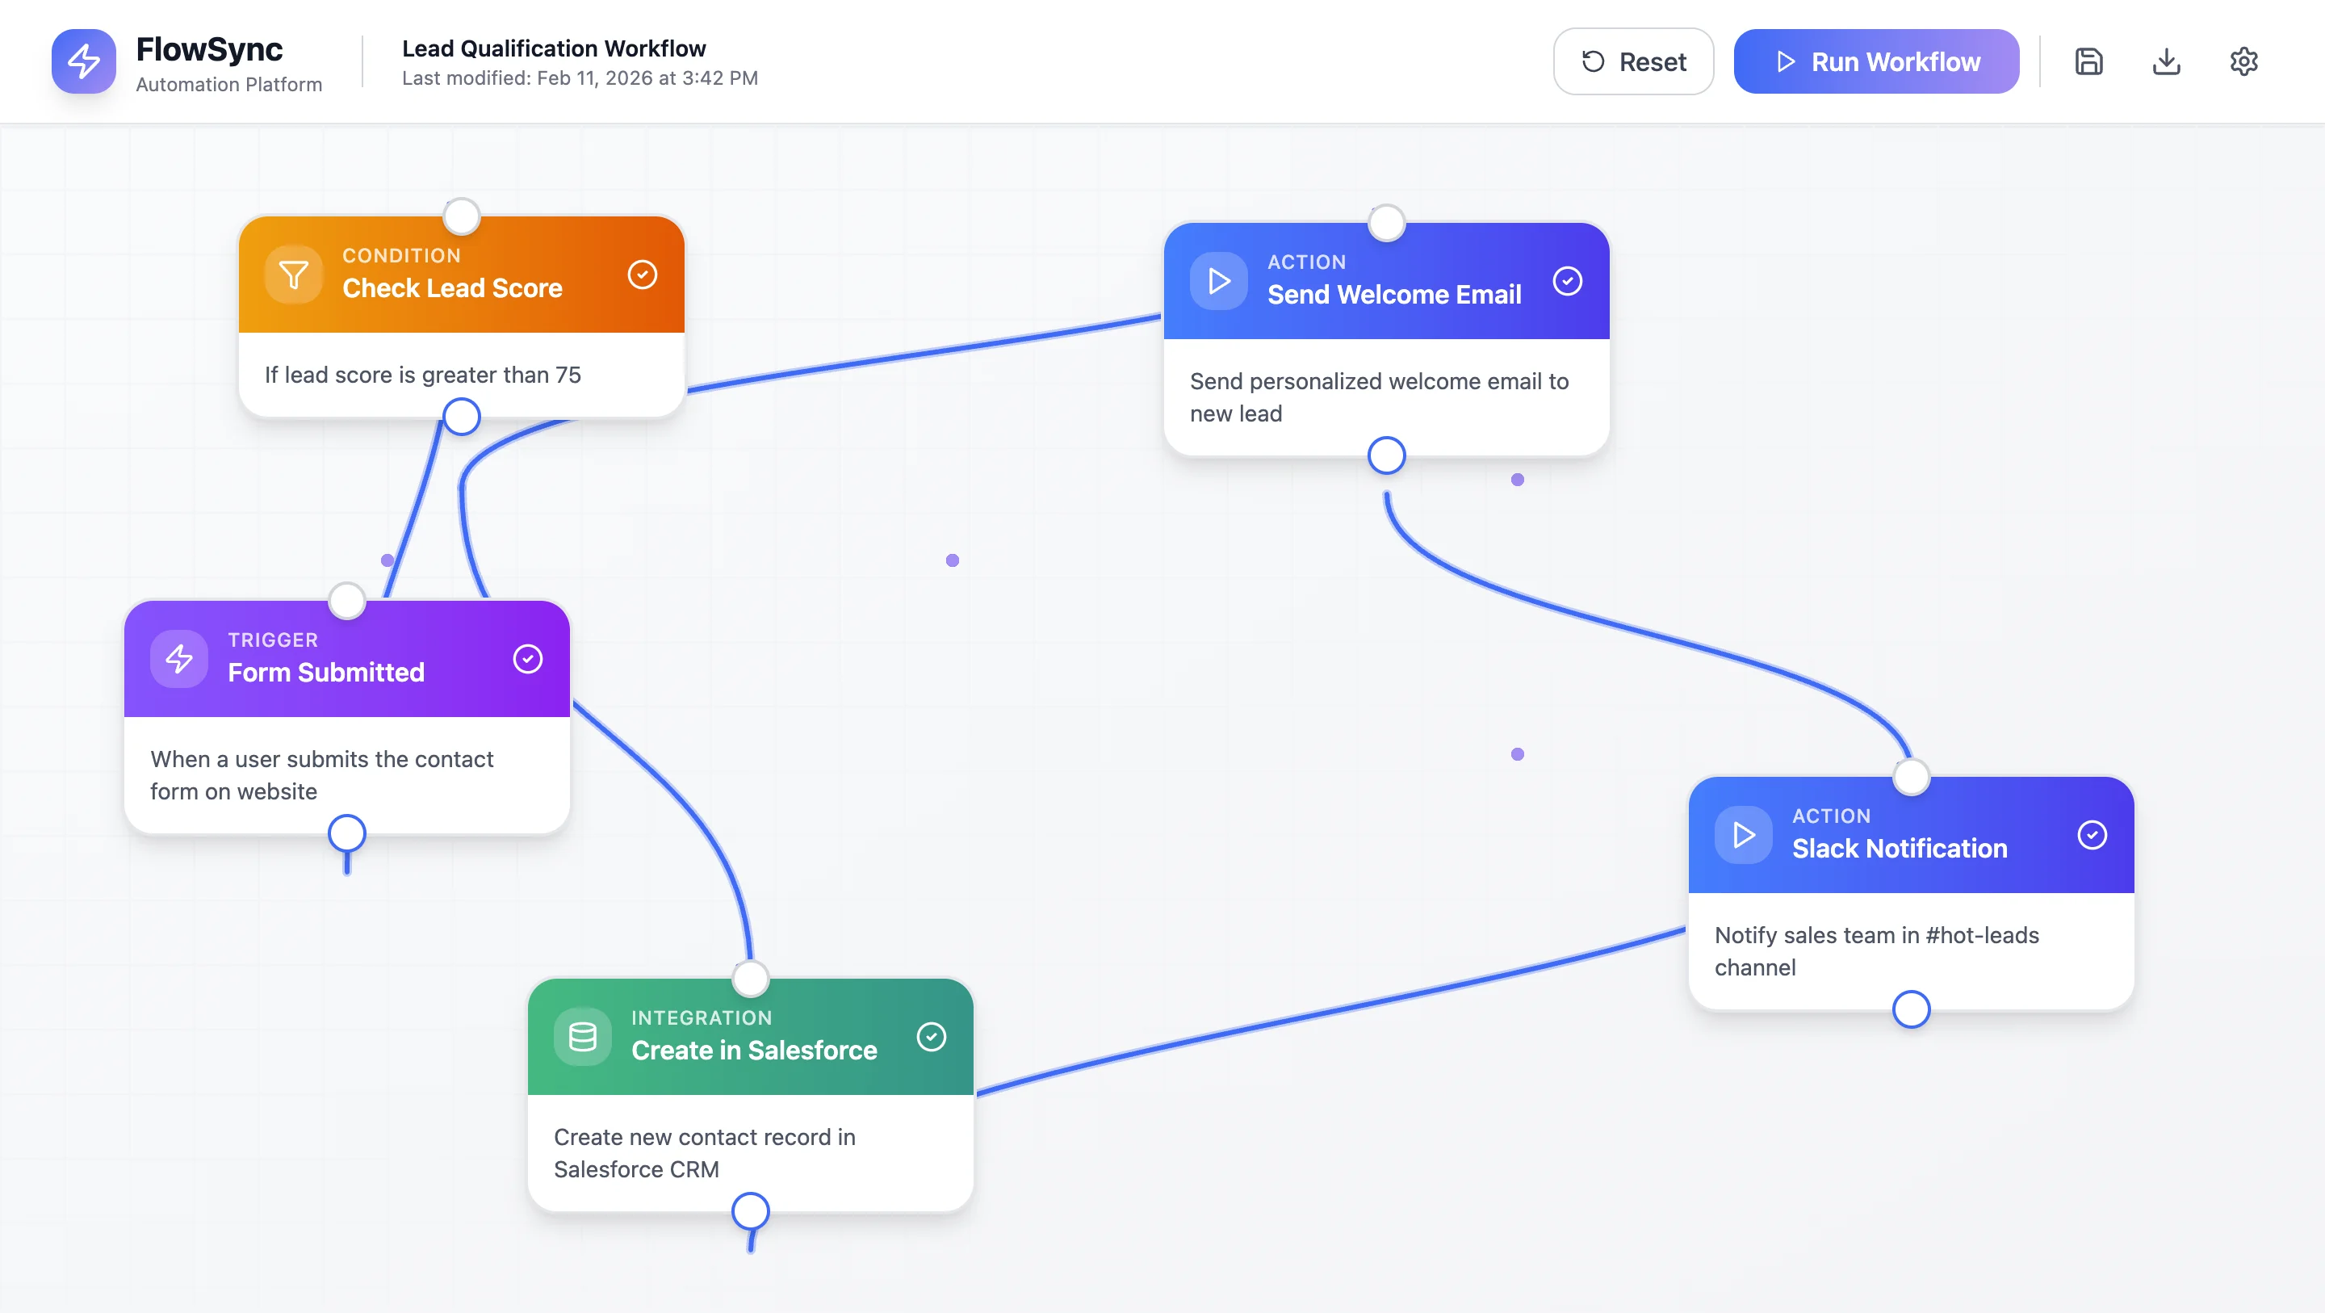
Task: Export the workflow via the download icon
Action: 2166,61
